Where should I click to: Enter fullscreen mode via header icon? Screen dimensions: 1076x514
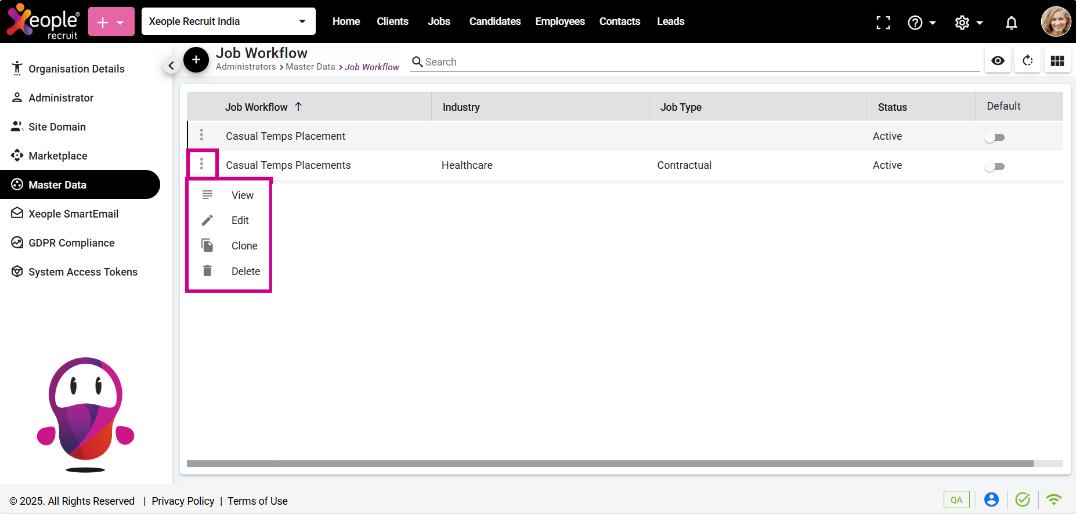point(883,23)
